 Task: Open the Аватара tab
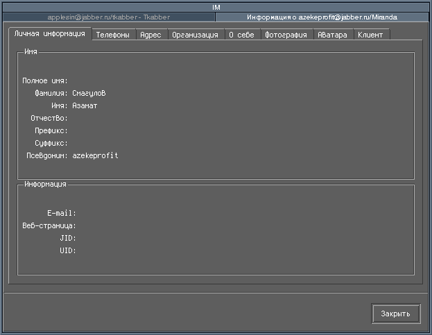tap(332, 35)
